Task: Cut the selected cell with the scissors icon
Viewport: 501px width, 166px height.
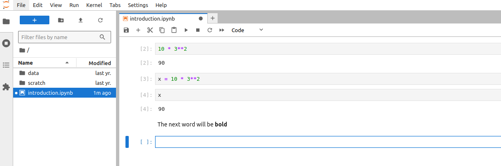Action: [x=150, y=30]
